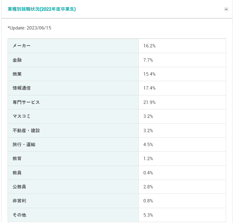Screen dimensions: 235x223
Task: Click the 非営利 table cell
Action: pos(73,201)
